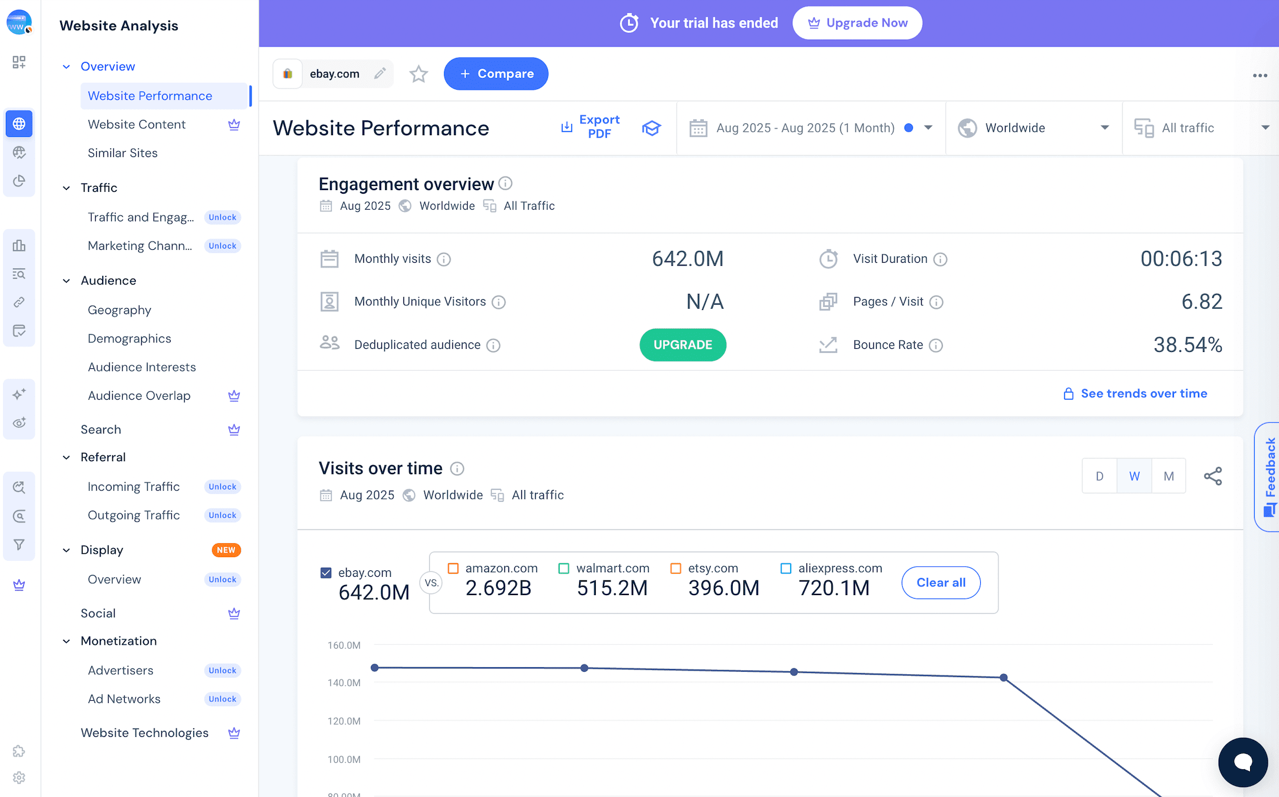Open Website Technologies in sidebar
Screen dimensions: 1279x797
point(145,733)
